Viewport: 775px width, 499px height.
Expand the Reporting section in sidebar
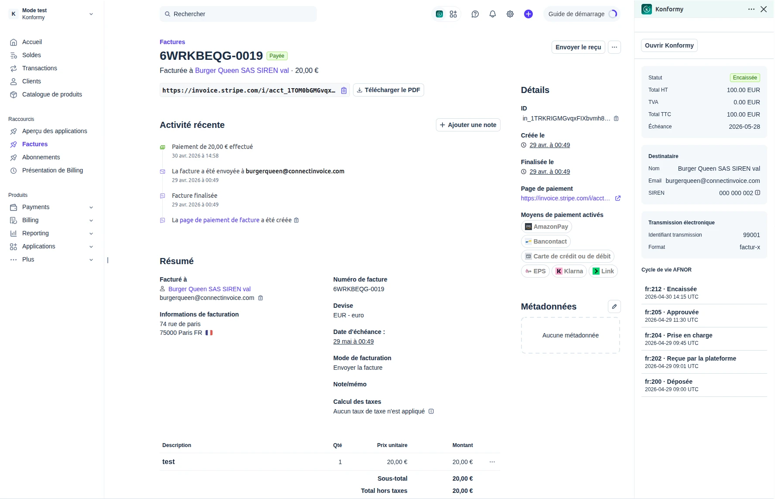coord(51,233)
